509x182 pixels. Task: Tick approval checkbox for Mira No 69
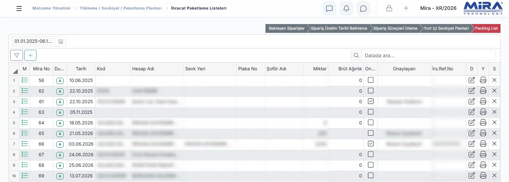tap(370, 176)
